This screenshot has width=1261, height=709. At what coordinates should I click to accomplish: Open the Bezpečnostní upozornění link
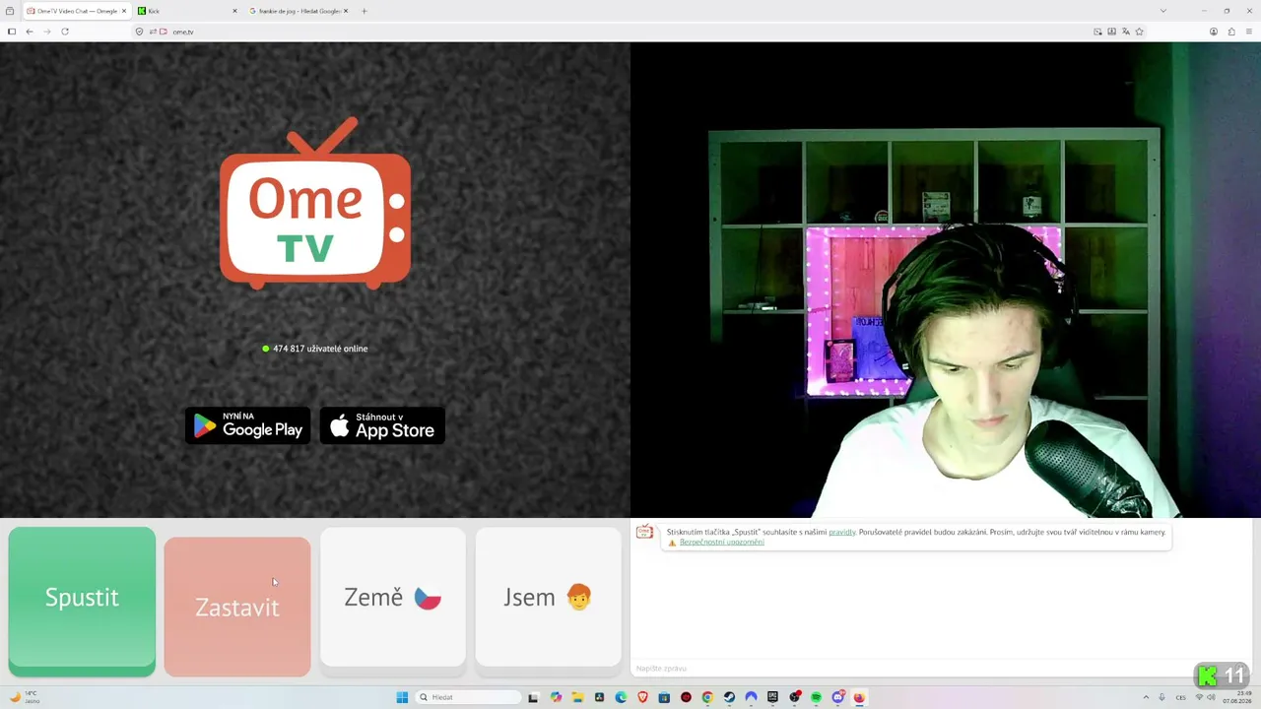tap(722, 543)
